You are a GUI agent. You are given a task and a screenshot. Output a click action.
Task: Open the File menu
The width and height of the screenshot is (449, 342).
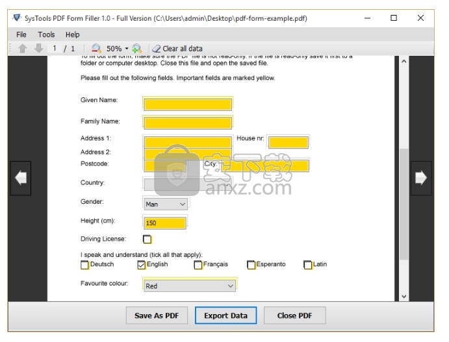(x=21, y=34)
